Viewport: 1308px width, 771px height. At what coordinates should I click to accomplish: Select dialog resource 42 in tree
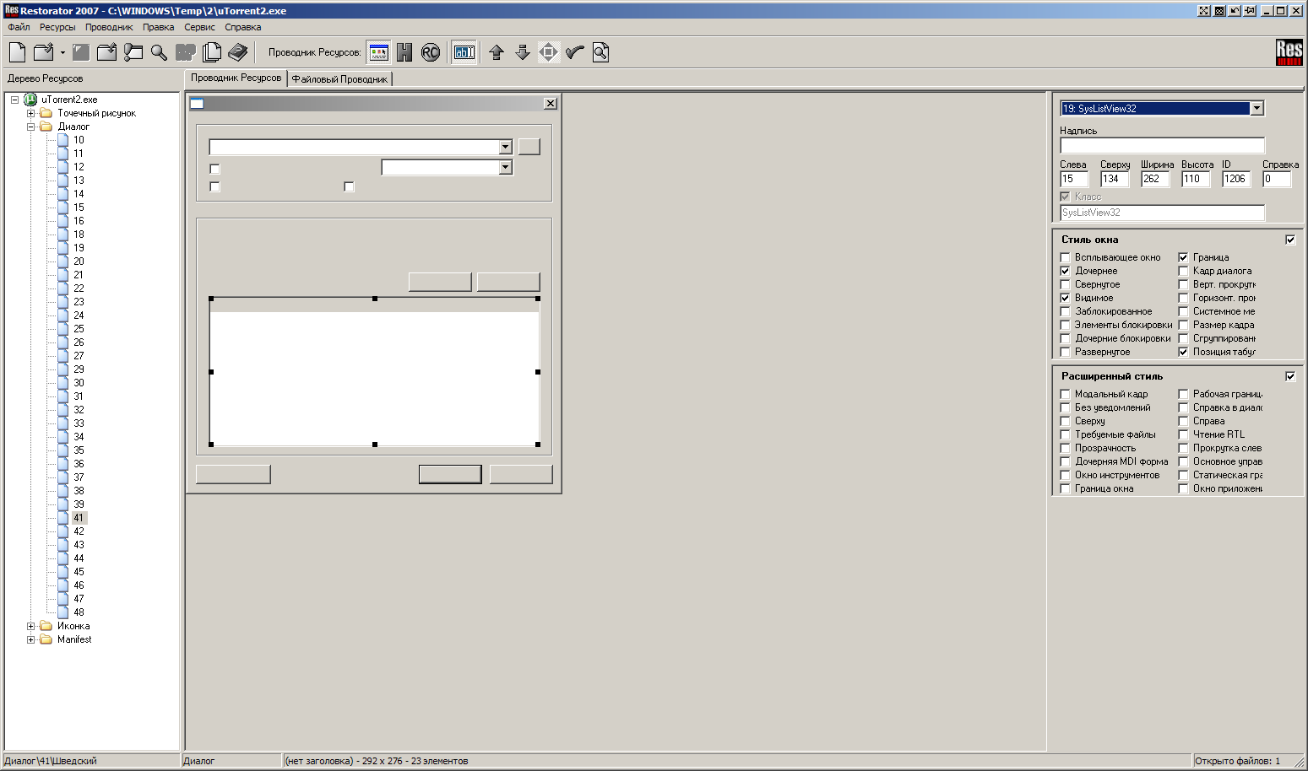click(x=79, y=531)
